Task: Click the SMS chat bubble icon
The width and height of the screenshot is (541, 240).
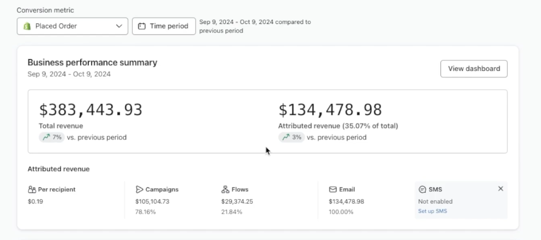Action: (x=422, y=189)
